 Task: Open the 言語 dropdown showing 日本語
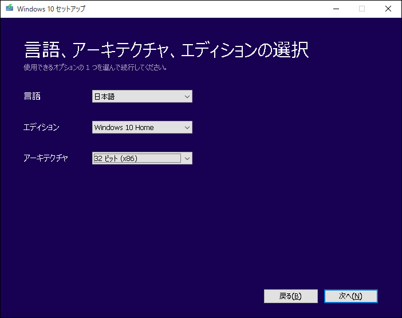click(x=142, y=96)
